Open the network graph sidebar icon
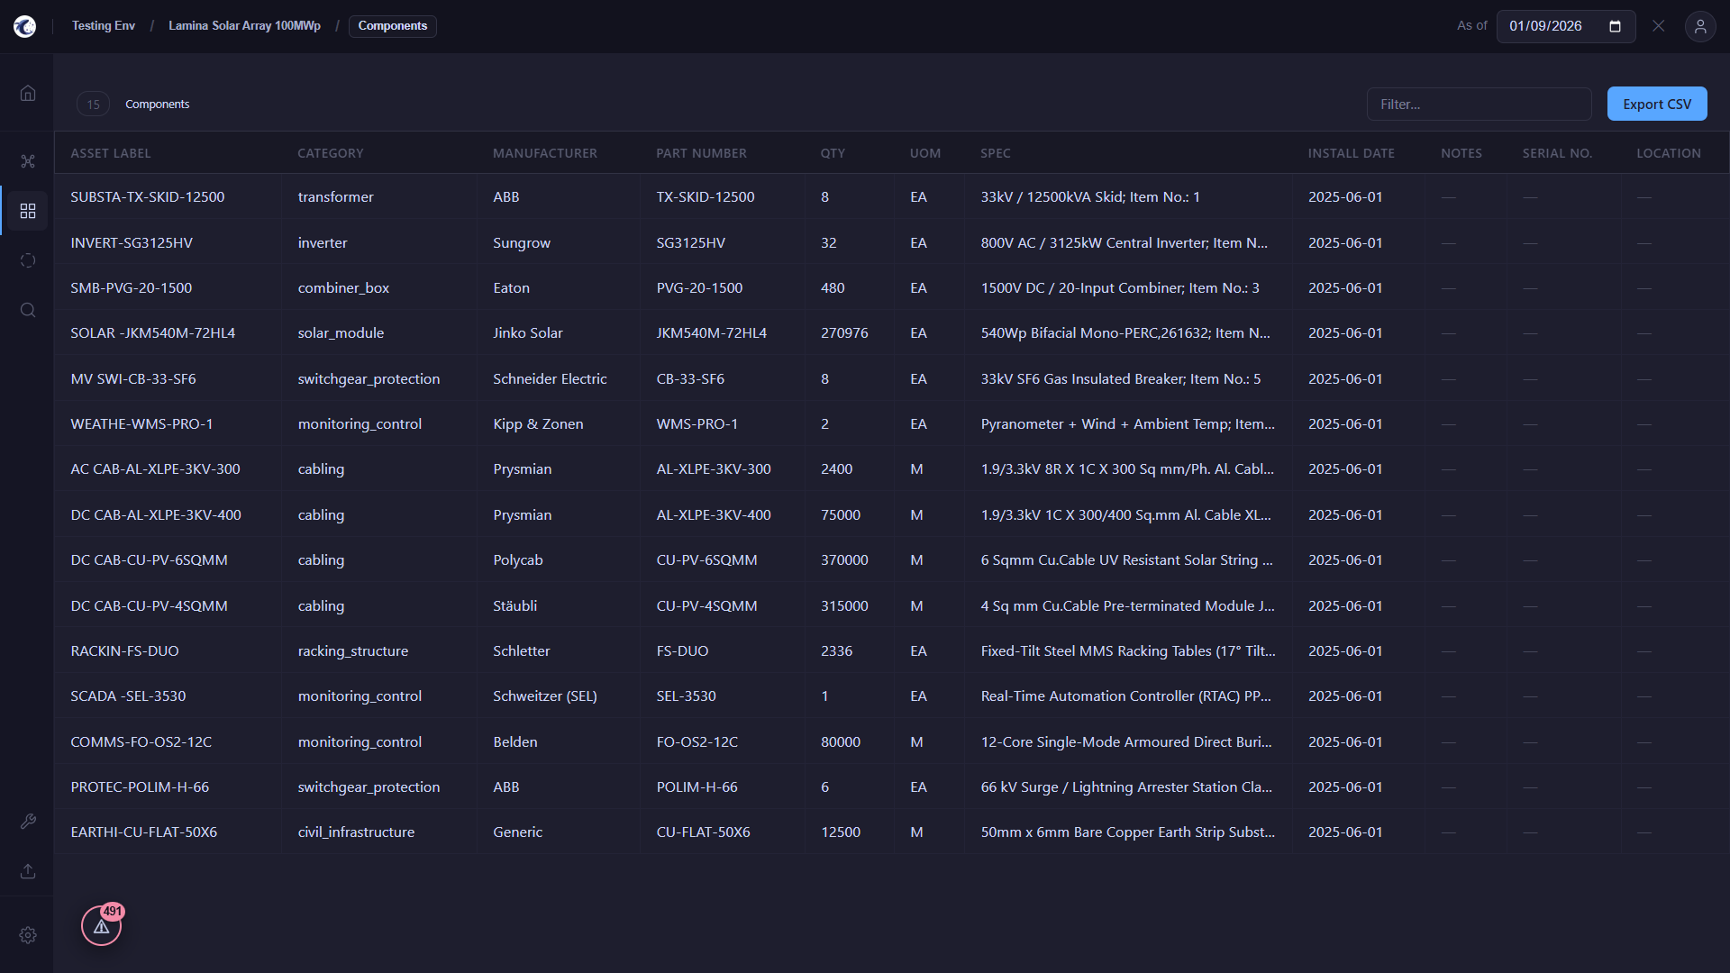 click(x=28, y=161)
